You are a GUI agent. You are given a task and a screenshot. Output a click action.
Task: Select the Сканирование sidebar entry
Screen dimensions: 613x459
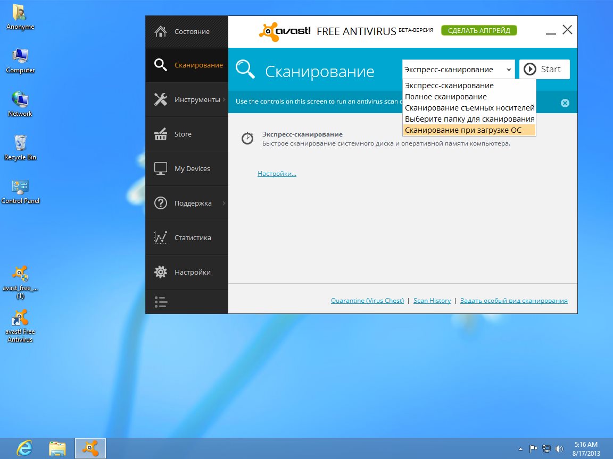186,65
